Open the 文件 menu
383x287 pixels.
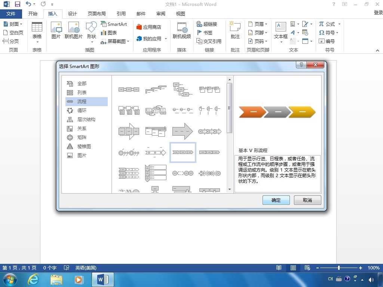click(x=11, y=14)
